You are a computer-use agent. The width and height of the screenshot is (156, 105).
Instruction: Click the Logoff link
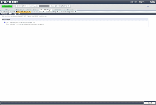click(x=141, y=2)
